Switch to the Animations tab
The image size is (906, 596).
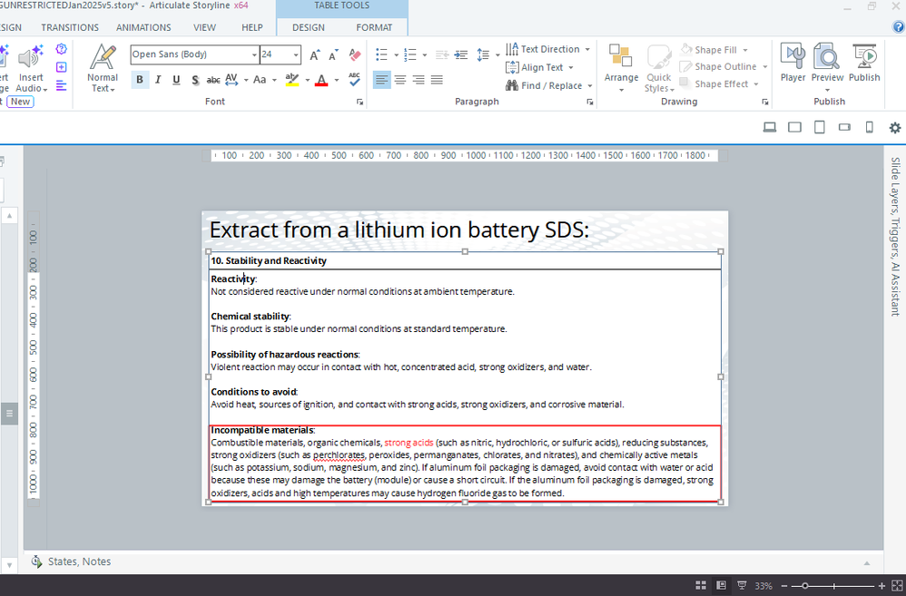click(143, 27)
